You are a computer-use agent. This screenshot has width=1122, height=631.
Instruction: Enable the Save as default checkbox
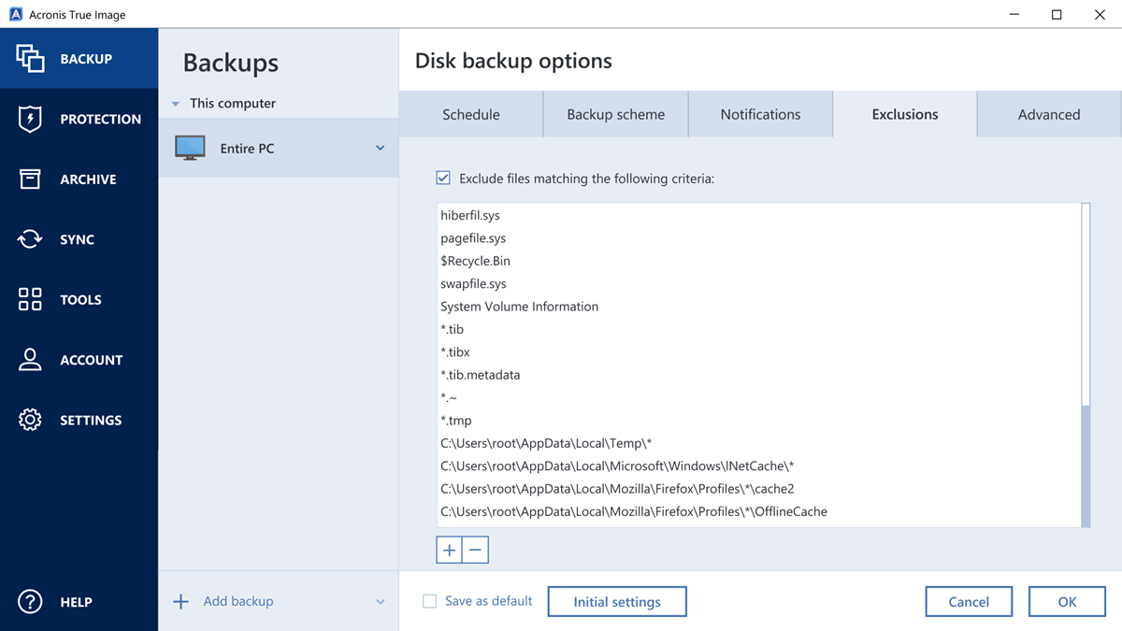(x=430, y=601)
